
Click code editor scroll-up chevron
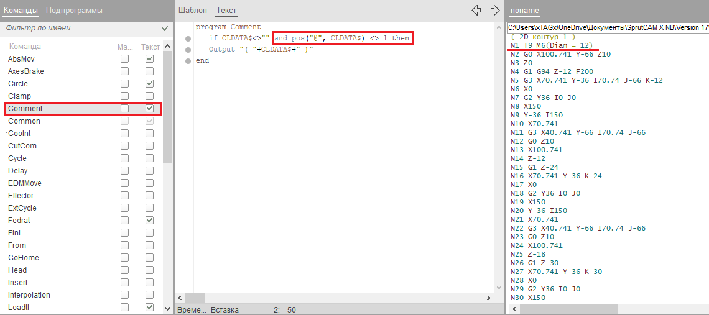(x=499, y=27)
